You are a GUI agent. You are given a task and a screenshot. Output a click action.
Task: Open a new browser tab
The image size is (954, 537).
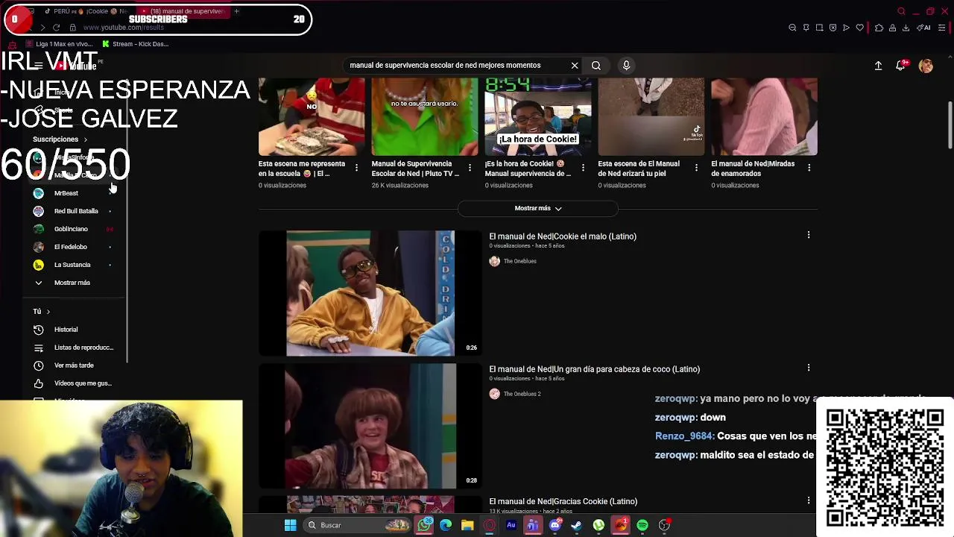[236, 11]
